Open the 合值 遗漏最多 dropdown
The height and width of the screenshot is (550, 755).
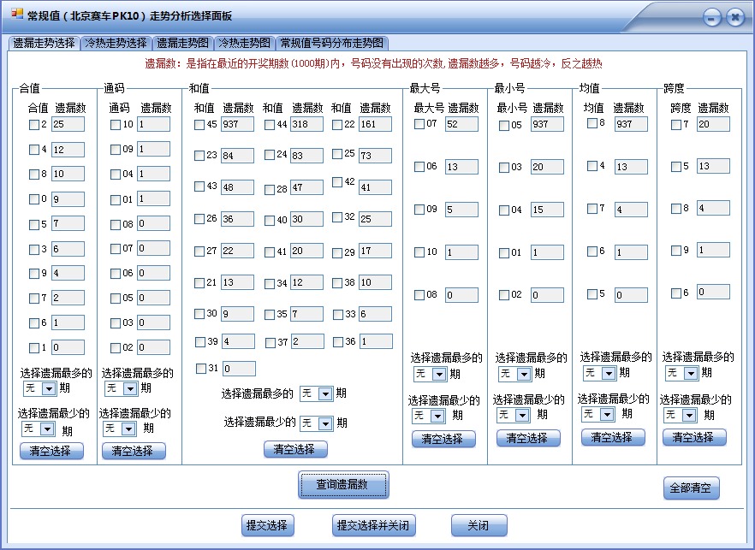38,387
